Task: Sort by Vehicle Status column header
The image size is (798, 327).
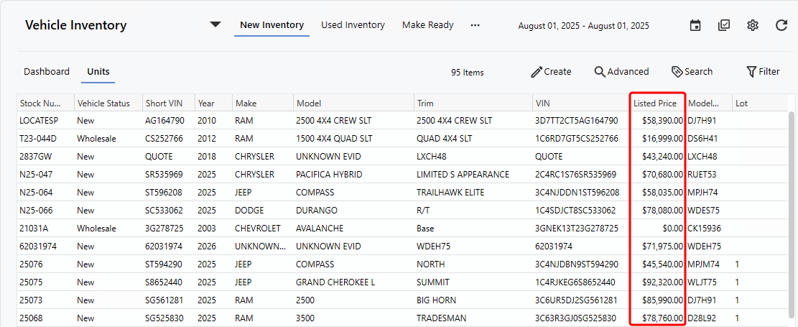Action: coord(103,103)
